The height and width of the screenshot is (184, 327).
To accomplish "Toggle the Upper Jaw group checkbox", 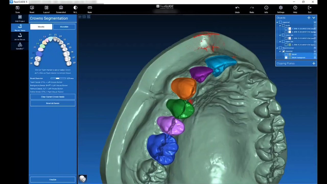I will [283, 41].
